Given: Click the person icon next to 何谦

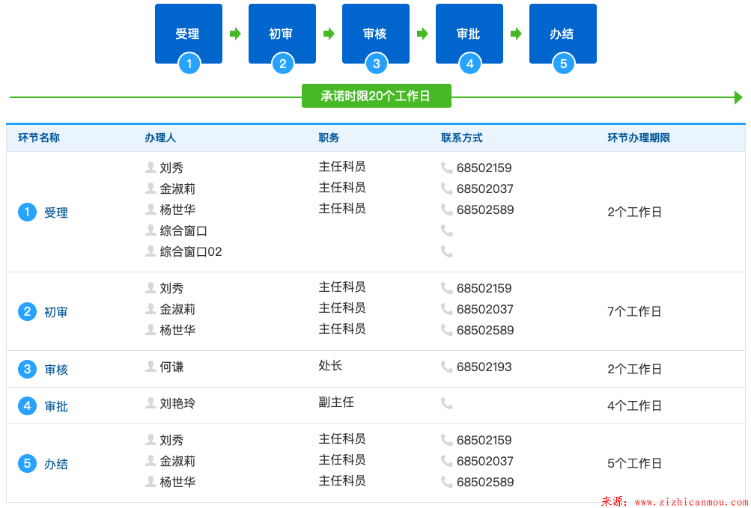Looking at the screenshot, I should pos(150,367).
